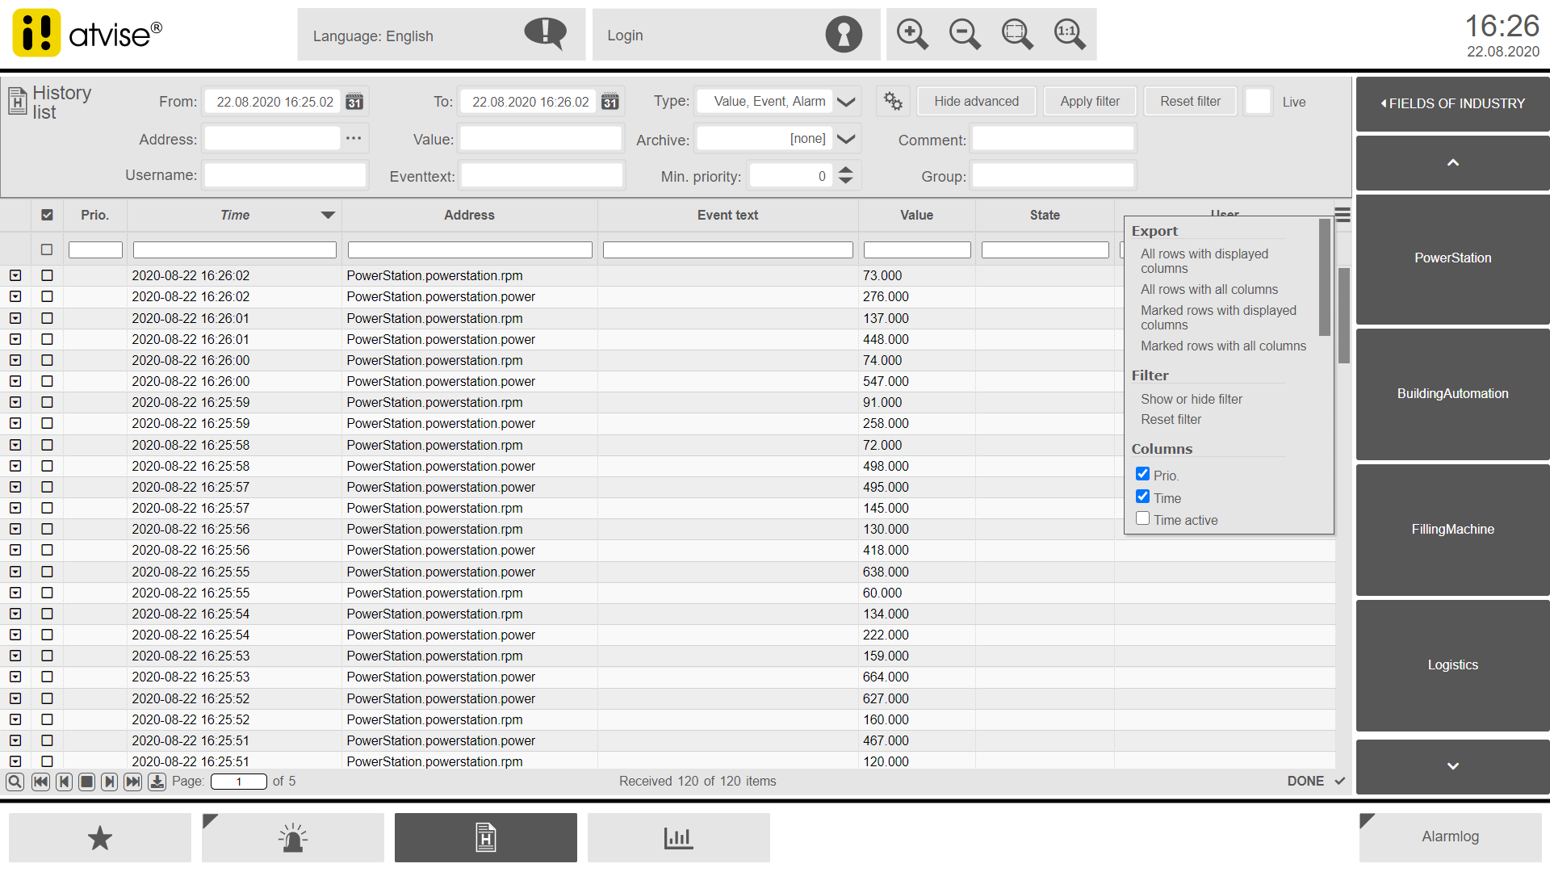Screen dimensions: 1550x872
Task: Uncheck the Time column checkbox
Action: (1142, 497)
